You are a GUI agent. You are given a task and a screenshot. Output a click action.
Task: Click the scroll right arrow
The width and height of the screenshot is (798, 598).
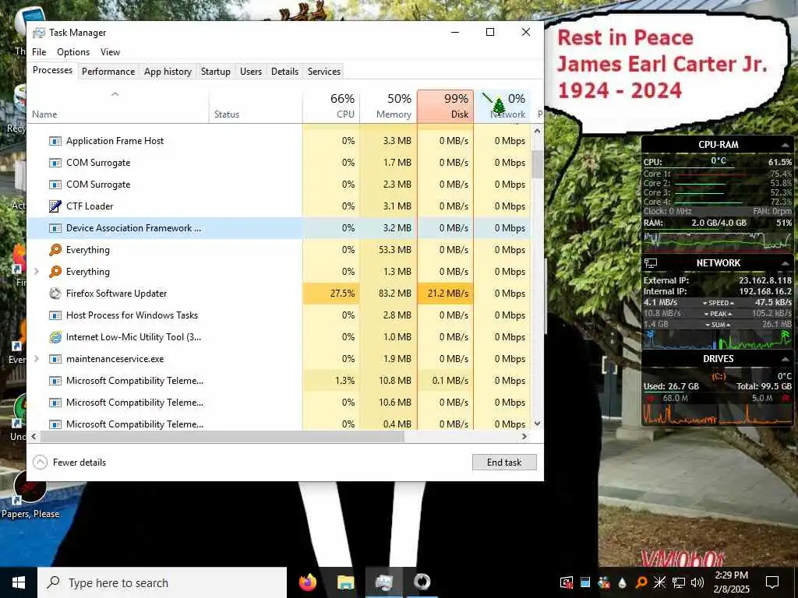[x=524, y=437]
